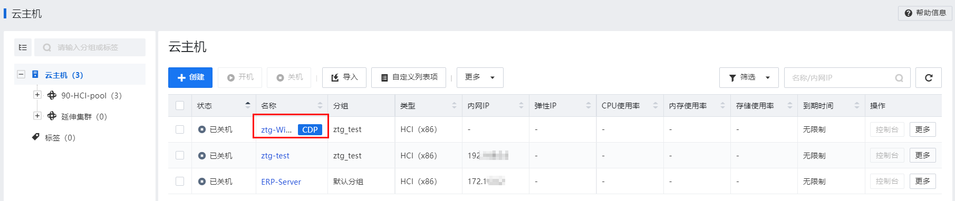Image resolution: width=955 pixels, height=201 pixels.
Task: Click the CDP badge on ztg-Wi row
Action: pos(310,129)
